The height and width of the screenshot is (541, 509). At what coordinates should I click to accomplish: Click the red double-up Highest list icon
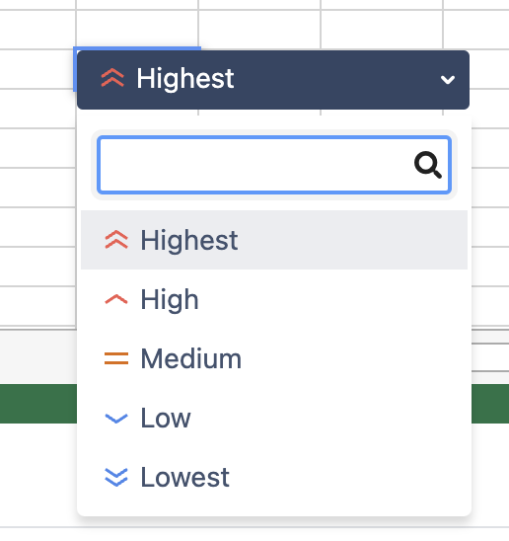pyautogui.click(x=116, y=240)
